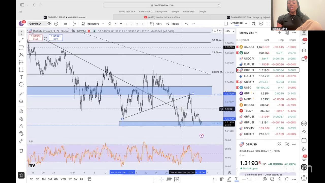The height and width of the screenshot is (183, 325).
Task: Open the Fibonacci retracement tools
Action: (x=21, y=48)
